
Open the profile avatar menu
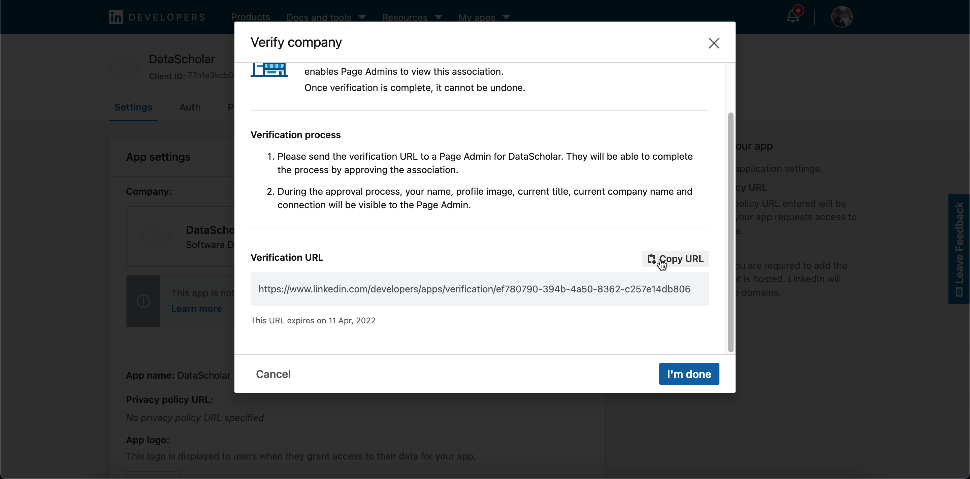click(x=842, y=17)
